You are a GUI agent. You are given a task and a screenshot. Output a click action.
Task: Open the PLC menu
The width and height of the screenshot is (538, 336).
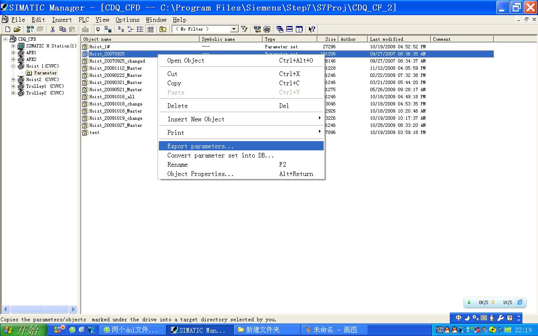click(x=84, y=20)
